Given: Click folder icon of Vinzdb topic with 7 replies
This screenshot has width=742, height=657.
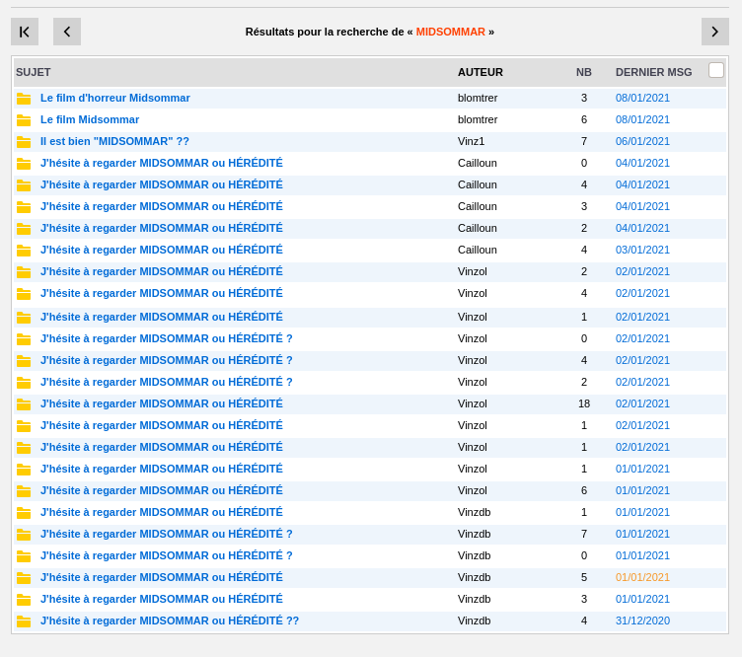Looking at the screenshot, I should (x=24, y=535).
